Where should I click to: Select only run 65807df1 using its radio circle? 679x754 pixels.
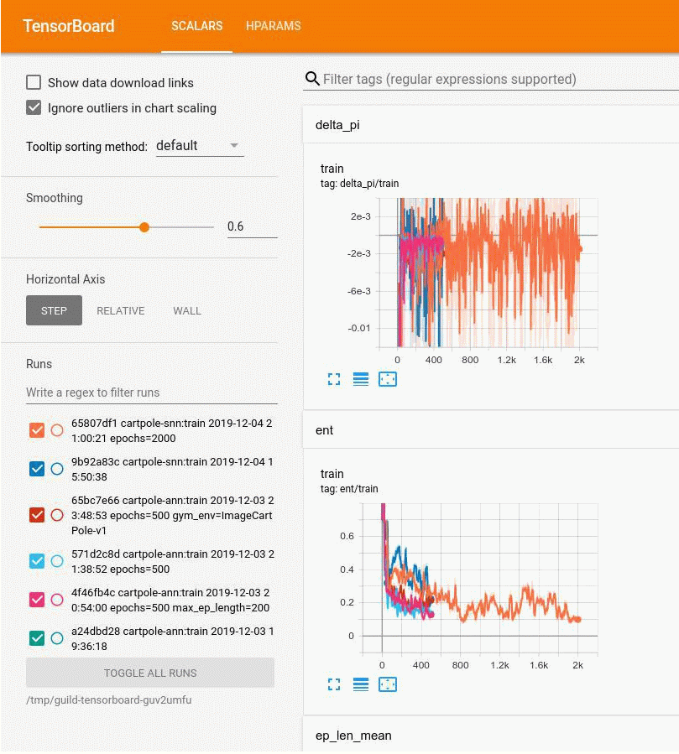57,430
